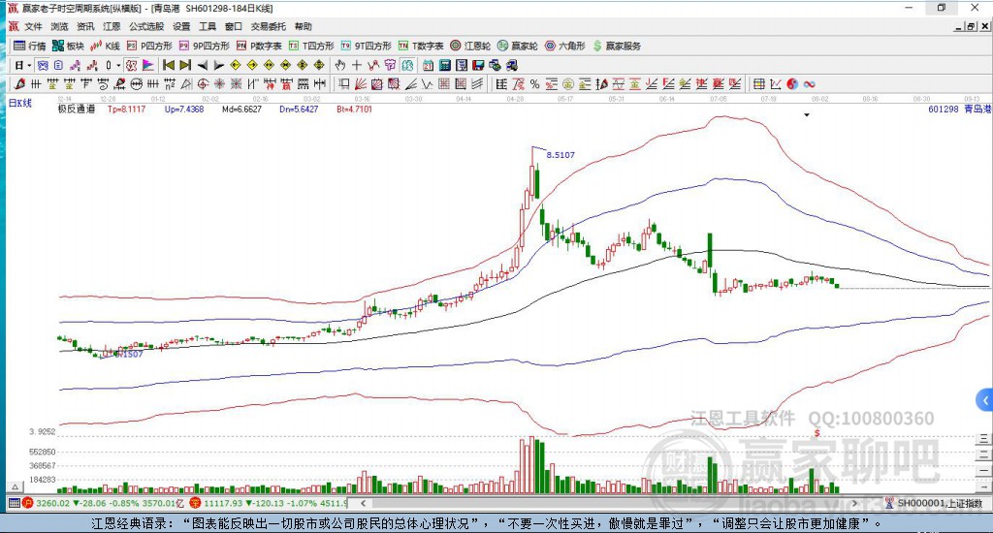Open the calculator icon
Viewport: 993px width, 533px height.
click(444, 65)
